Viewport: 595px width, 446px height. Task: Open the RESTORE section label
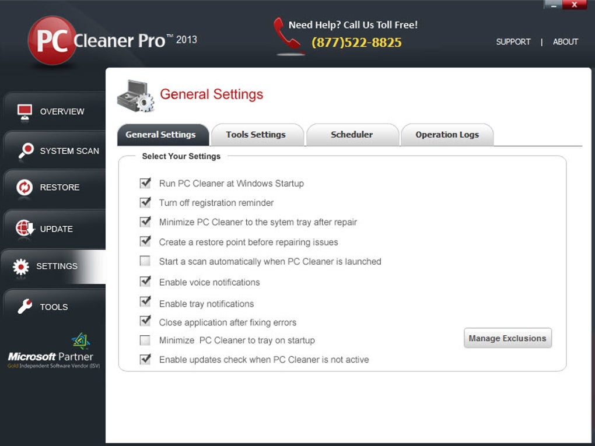pos(60,187)
